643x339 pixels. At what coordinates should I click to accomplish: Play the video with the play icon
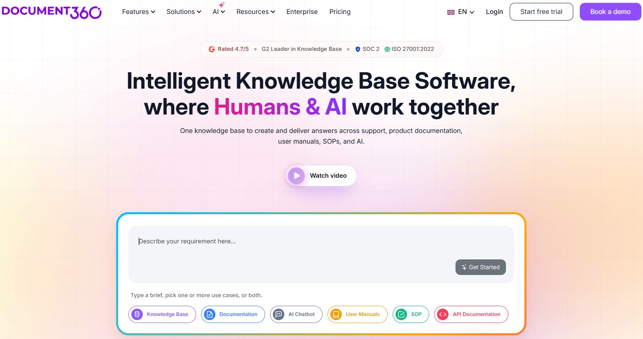coord(296,176)
